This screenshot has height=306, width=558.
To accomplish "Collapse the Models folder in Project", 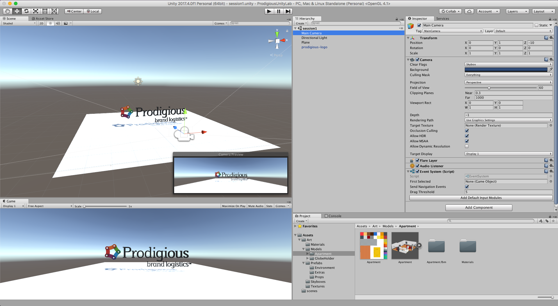I will click(x=304, y=249).
